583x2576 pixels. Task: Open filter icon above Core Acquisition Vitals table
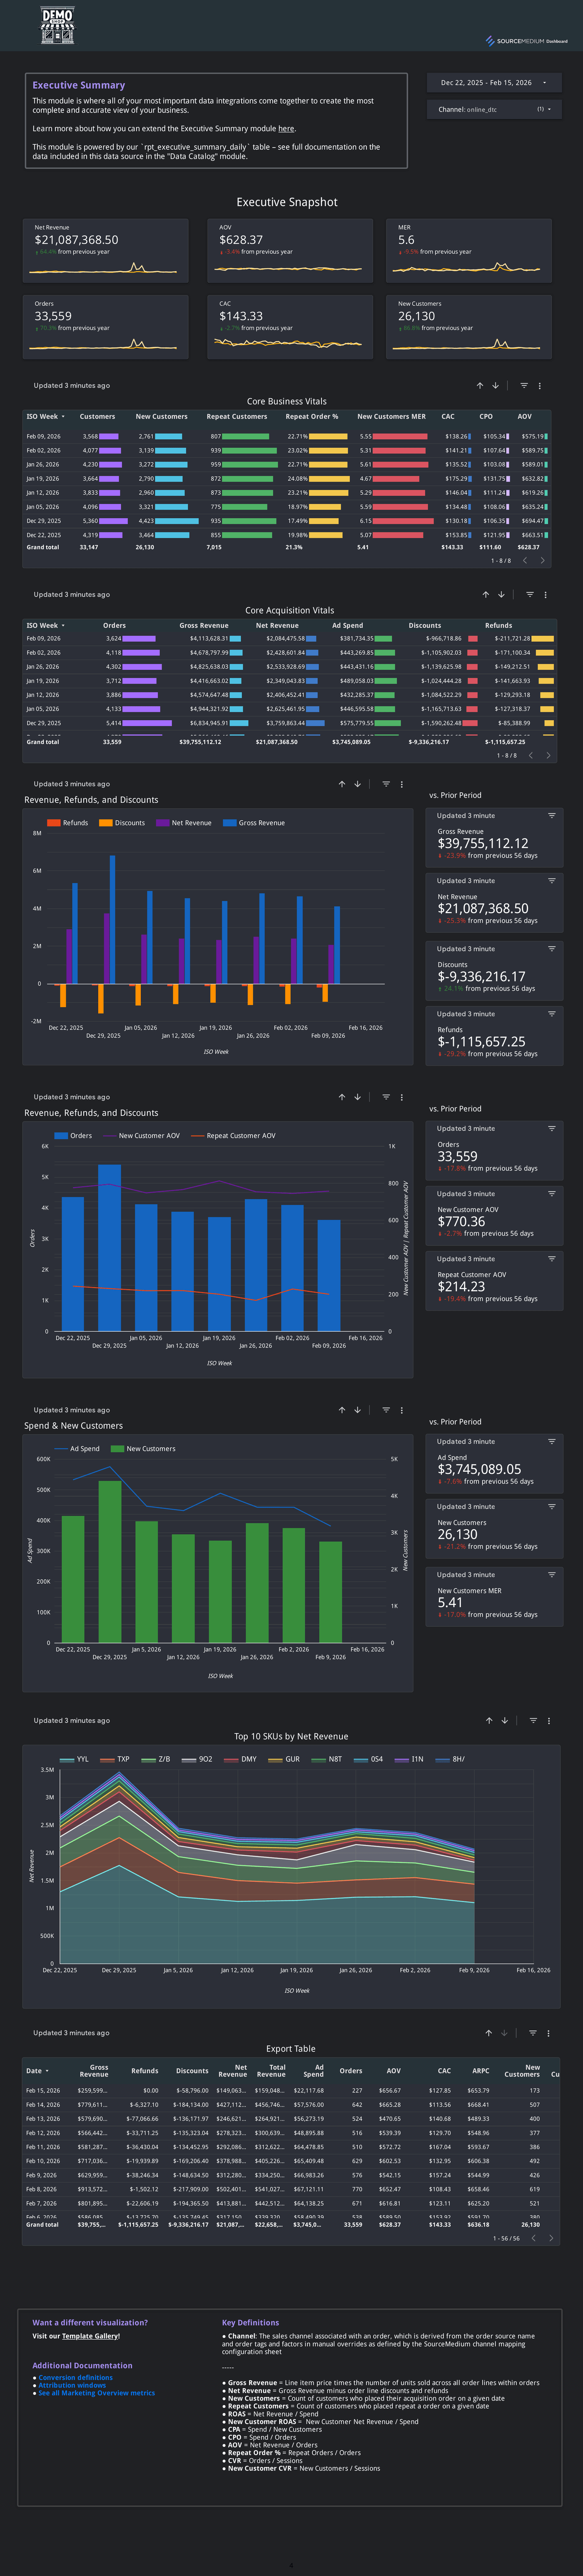530,594
